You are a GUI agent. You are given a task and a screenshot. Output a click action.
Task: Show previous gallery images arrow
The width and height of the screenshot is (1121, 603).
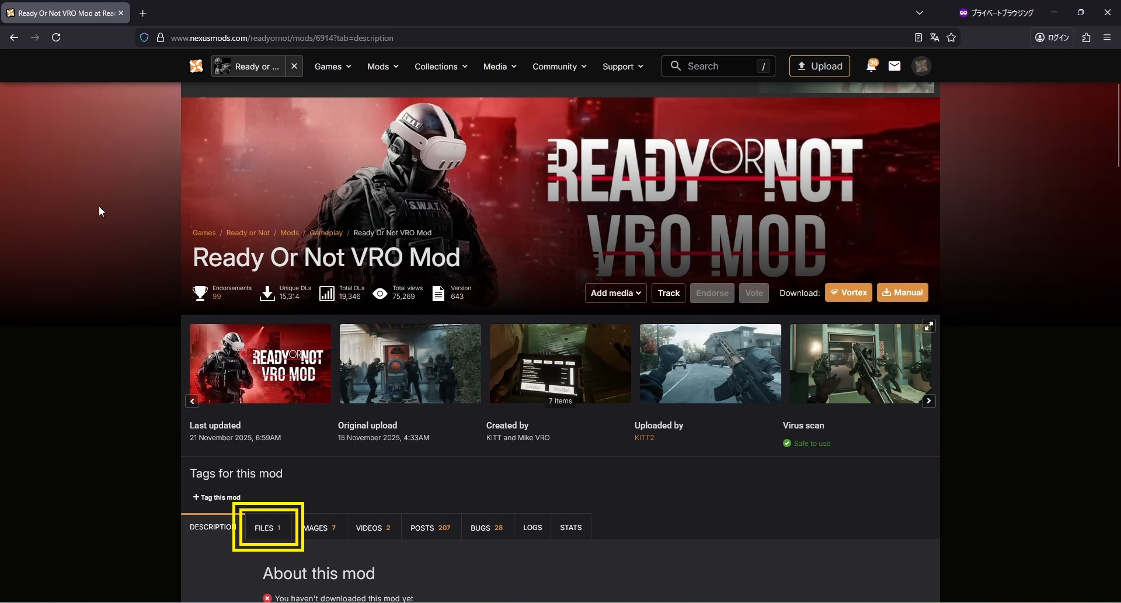[x=192, y=401]
